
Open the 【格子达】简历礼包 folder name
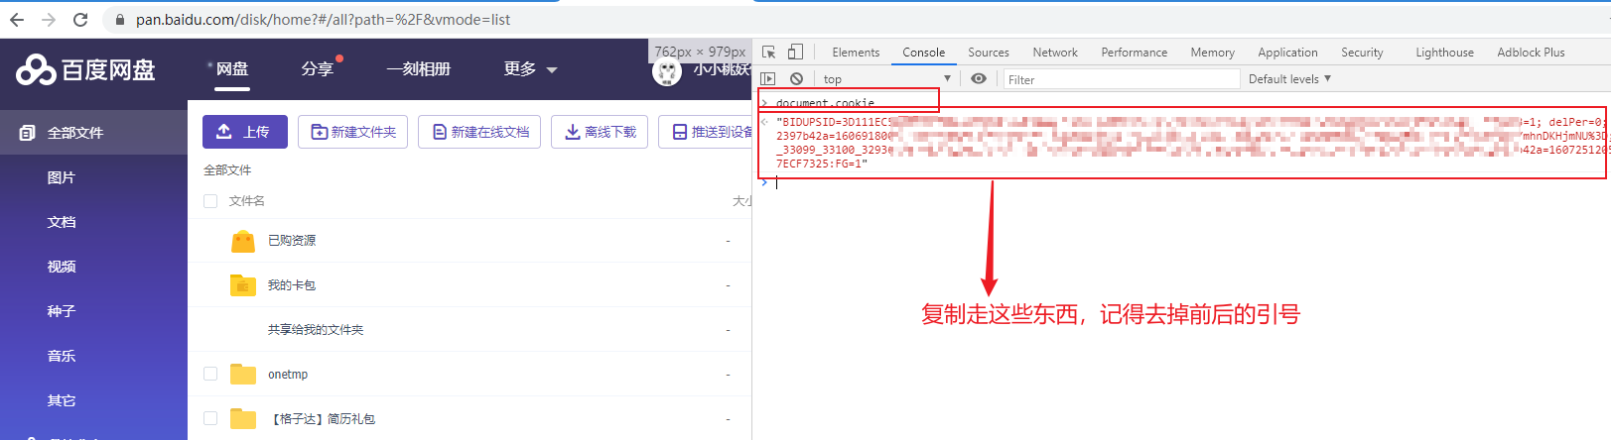pos(322,419)
